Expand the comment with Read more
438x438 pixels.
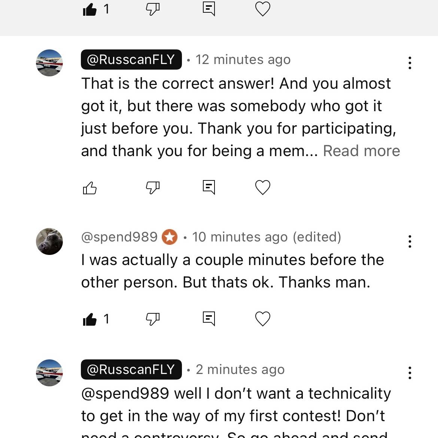pos(361,151)
